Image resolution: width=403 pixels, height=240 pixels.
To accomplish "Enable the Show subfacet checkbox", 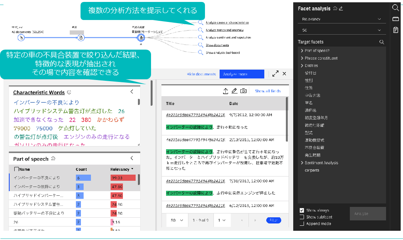I will coord(302,217).
